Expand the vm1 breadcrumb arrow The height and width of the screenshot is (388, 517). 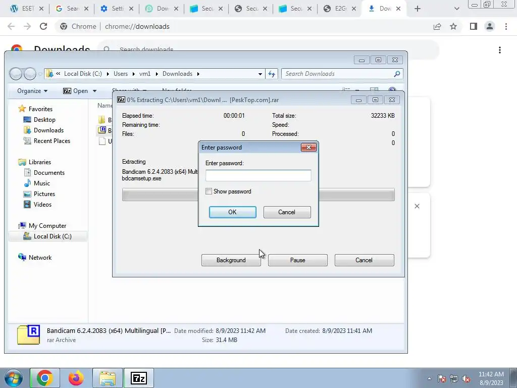click(157, 74)
